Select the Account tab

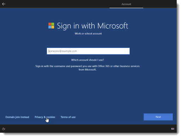tap(126, 4)
